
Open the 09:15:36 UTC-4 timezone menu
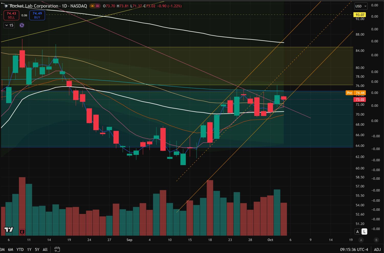[x=354, y=249]
